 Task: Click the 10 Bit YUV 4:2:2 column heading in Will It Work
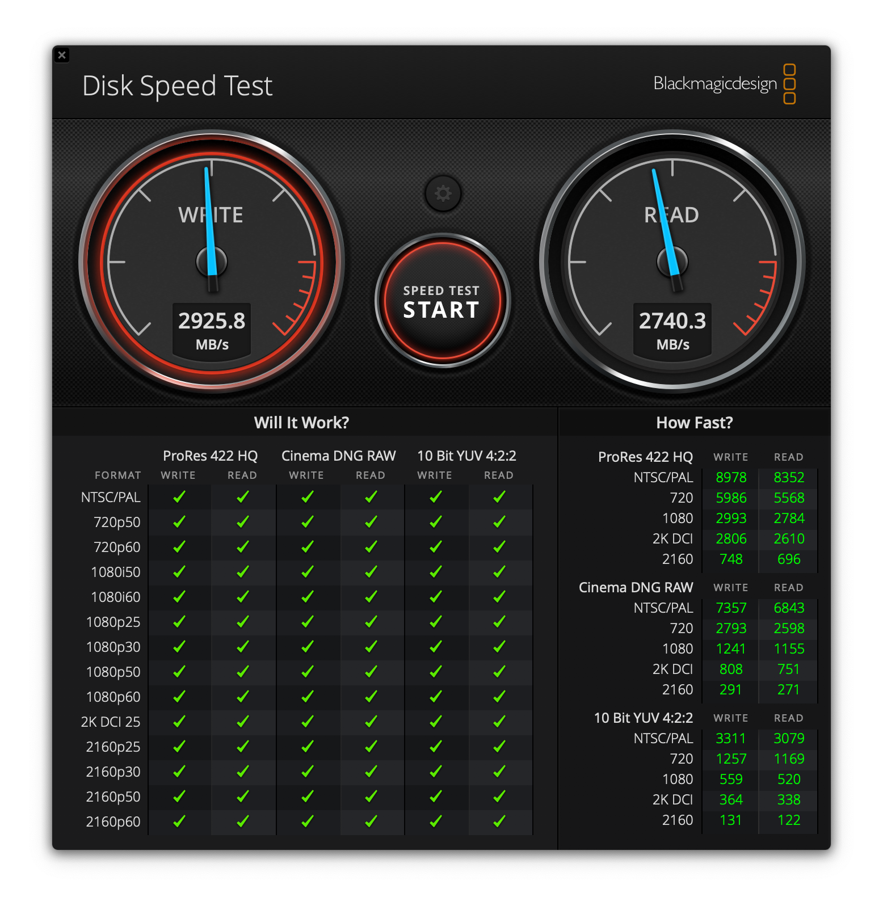(x=467, y=456)
